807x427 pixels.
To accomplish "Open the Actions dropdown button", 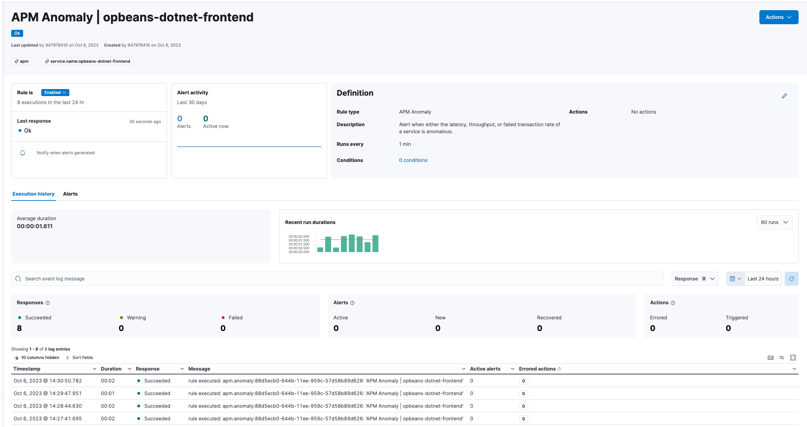I will (778, 17).
